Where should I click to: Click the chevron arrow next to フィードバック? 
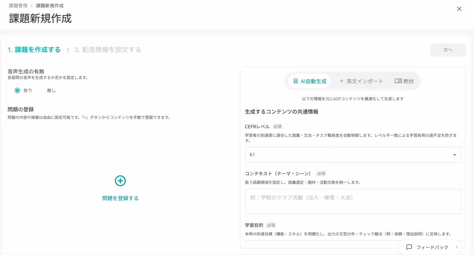point(456,247)
